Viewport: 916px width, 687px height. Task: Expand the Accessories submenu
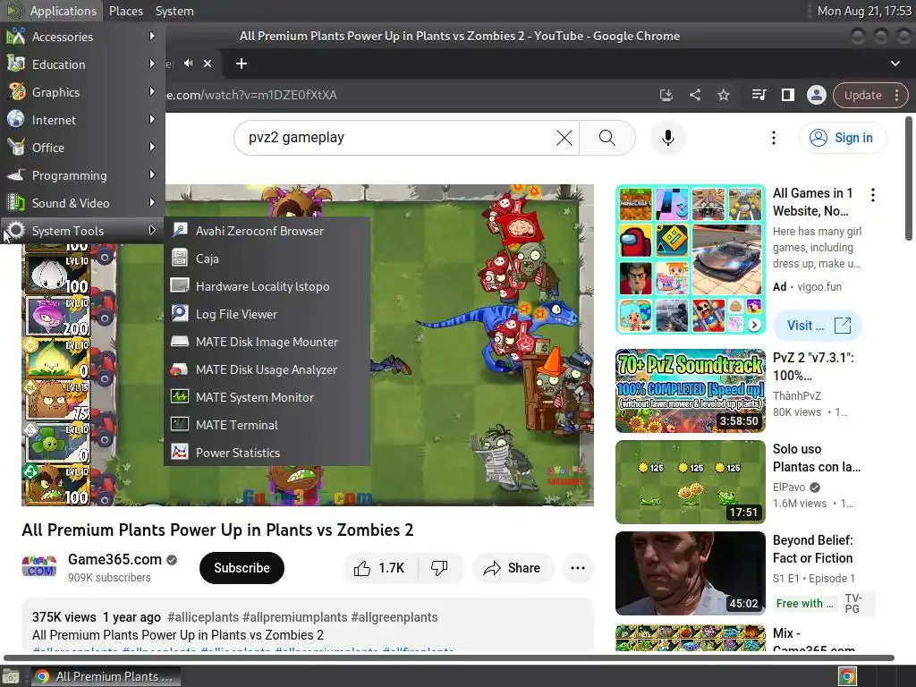tap(82, 36)
